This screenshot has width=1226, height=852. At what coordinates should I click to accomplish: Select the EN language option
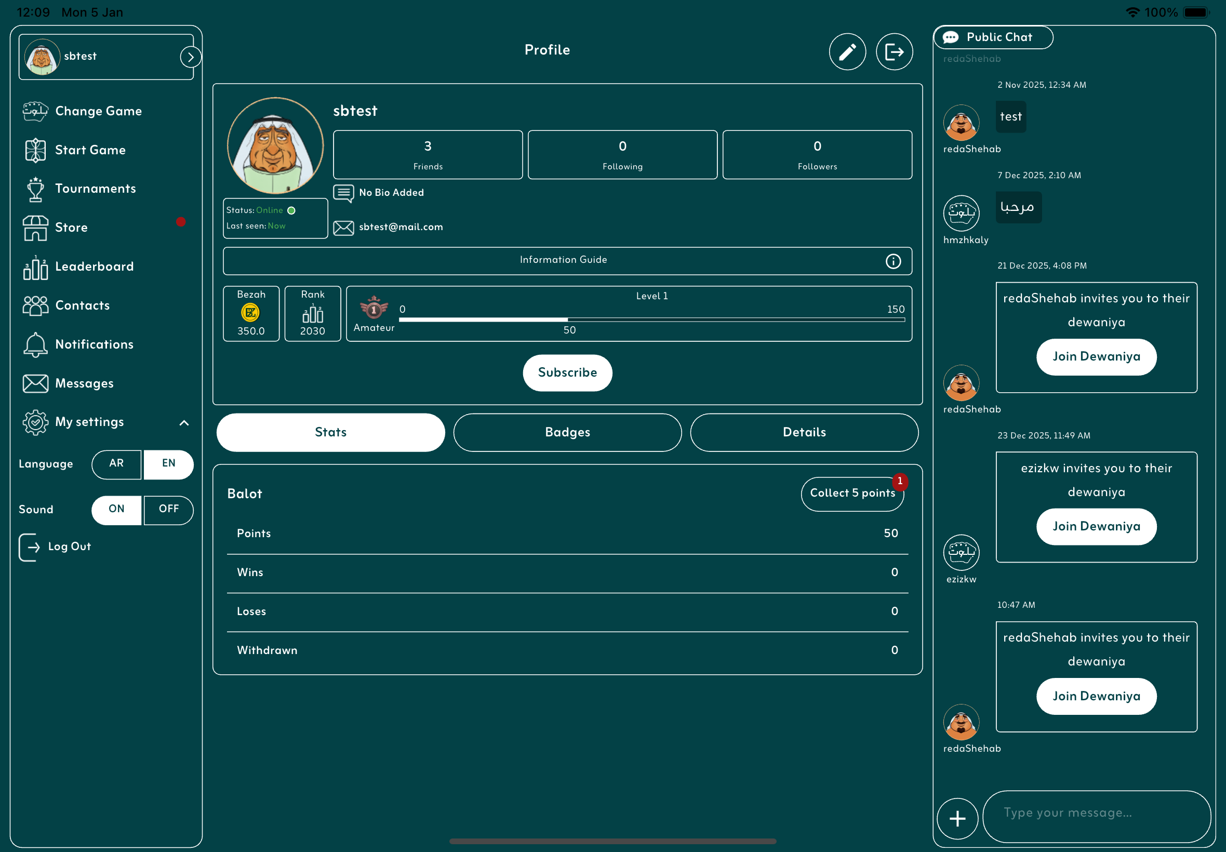(x=169, y=464)
